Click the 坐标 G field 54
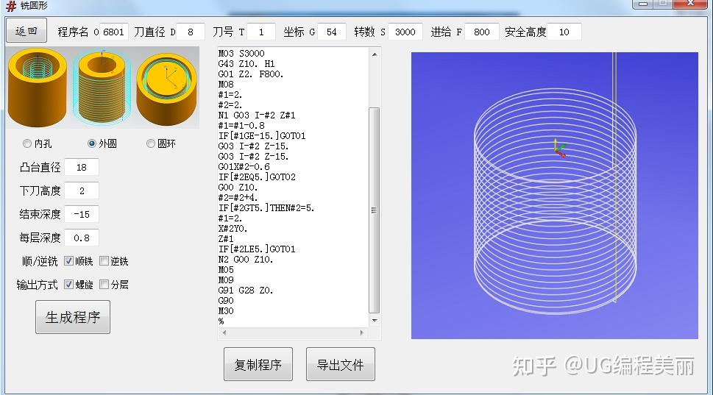The width and height of the screenshot is (713, 395). pyautogui.click(x=332, y=32)
